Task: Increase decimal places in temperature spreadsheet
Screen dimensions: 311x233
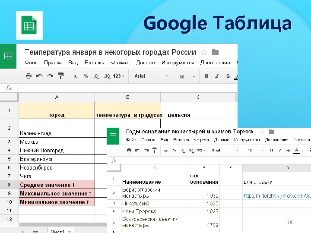Action: pyautogui.click(x=107, y=76)
